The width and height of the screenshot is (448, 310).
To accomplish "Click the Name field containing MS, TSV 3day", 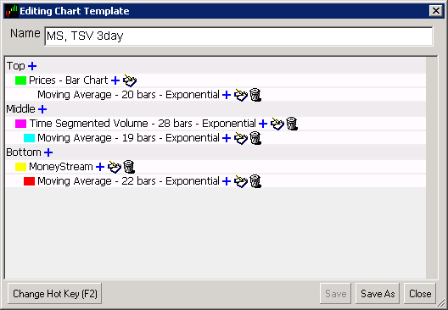I will tap(238, 36).
